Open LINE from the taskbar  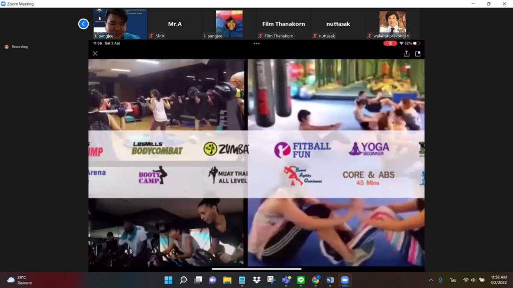301,280
